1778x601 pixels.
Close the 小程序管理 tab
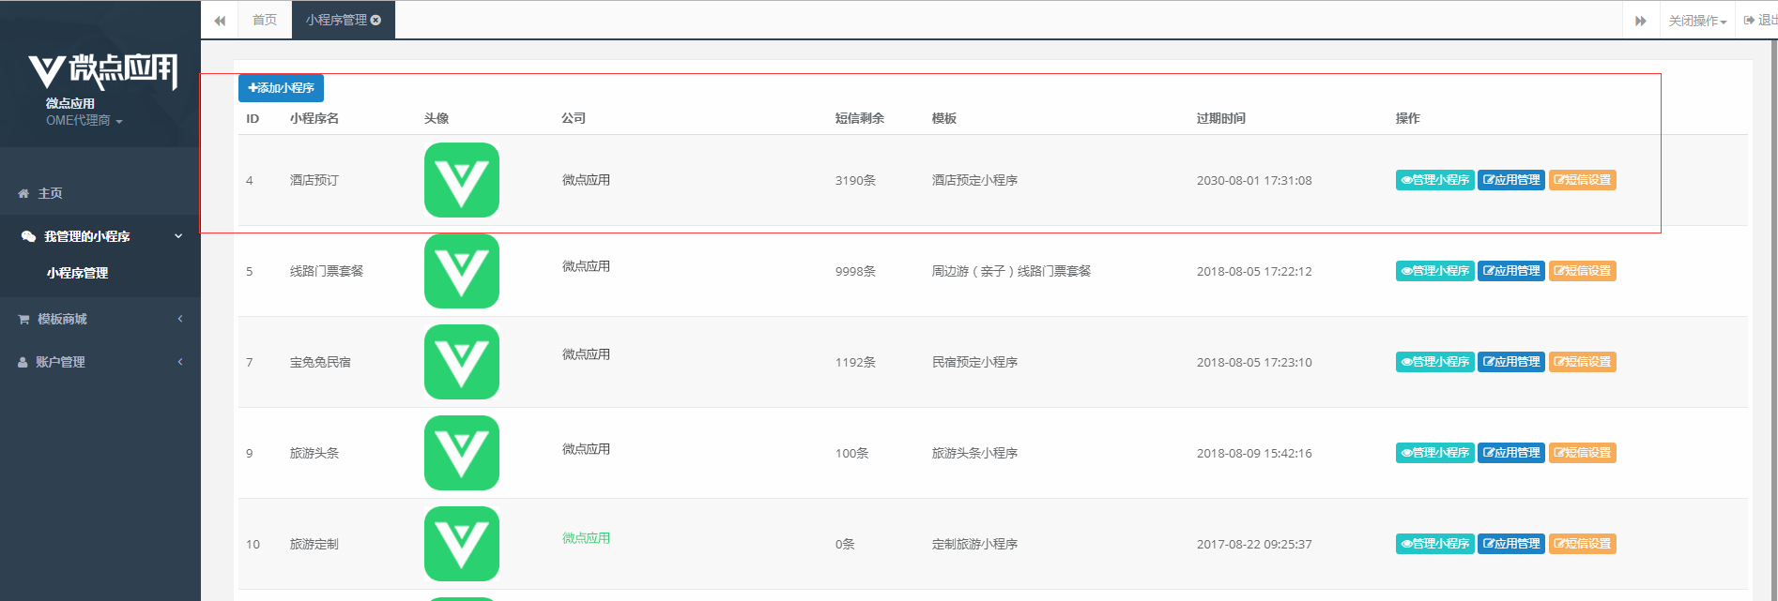click(376, 20)
